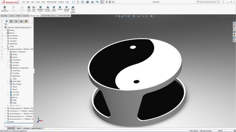
Task: Expand the manager tabs right arrow
Action: point(32,21)
